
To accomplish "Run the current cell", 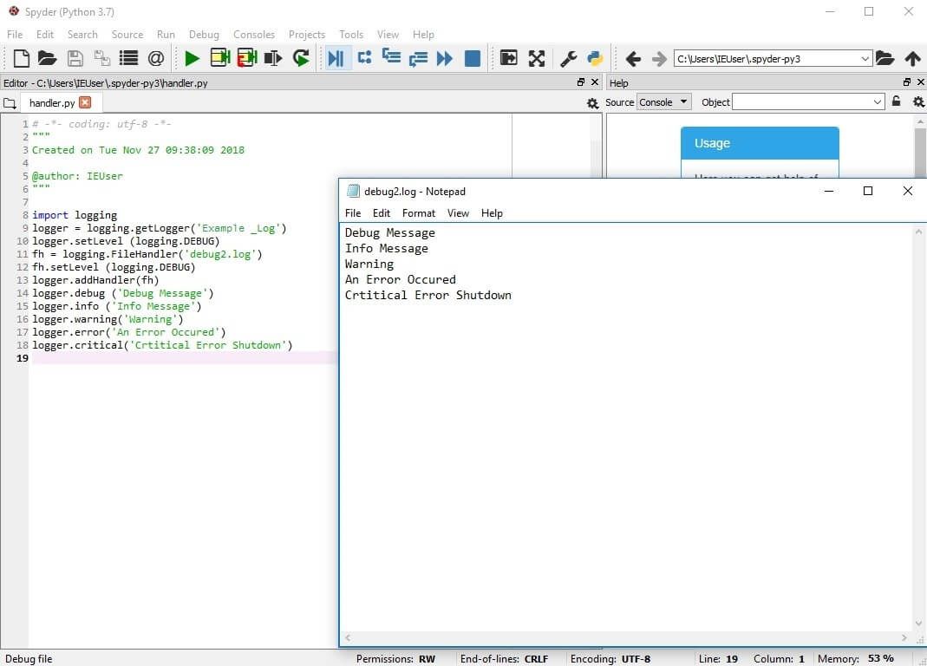I will coord(219,58).
